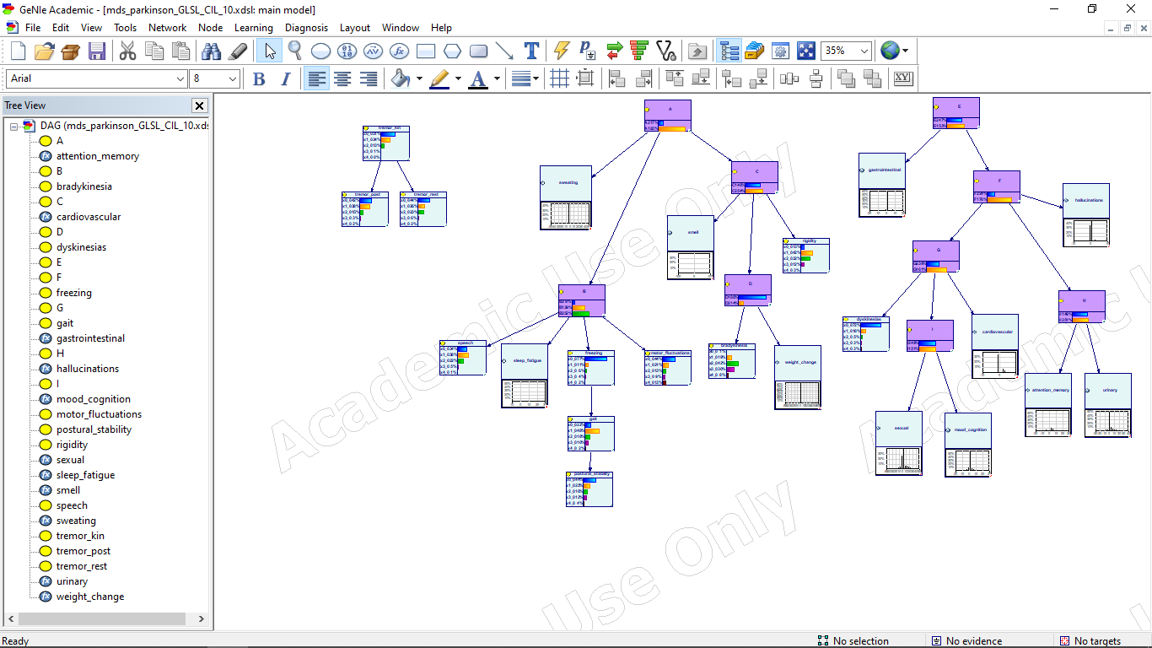Select tremor_kin in the tree view
Viewport: 1152px width, 648px height.
(x=80, y=536)
